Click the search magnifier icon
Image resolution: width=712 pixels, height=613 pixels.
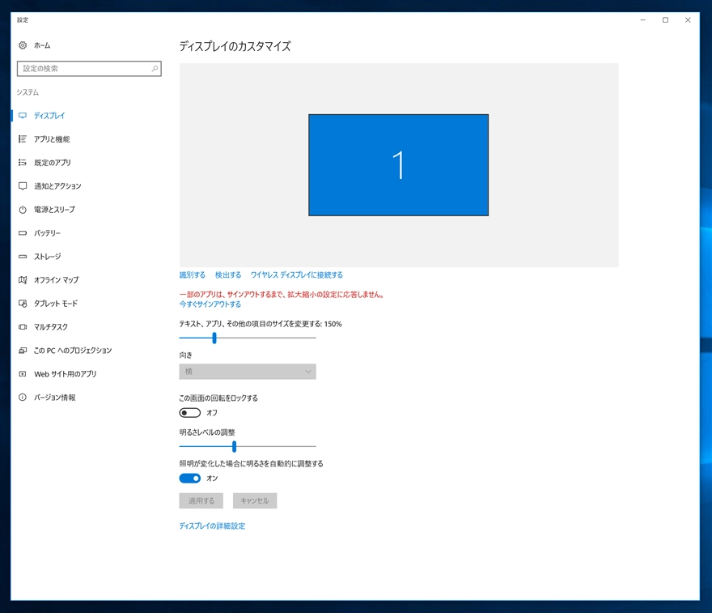tap(155, 69)
